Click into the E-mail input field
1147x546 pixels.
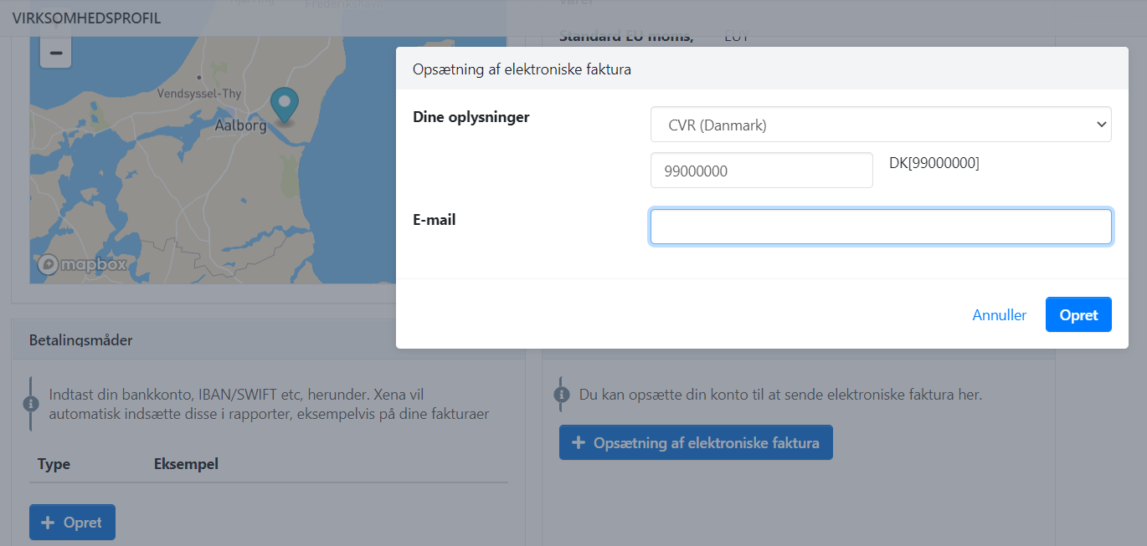tap(881, 227)
